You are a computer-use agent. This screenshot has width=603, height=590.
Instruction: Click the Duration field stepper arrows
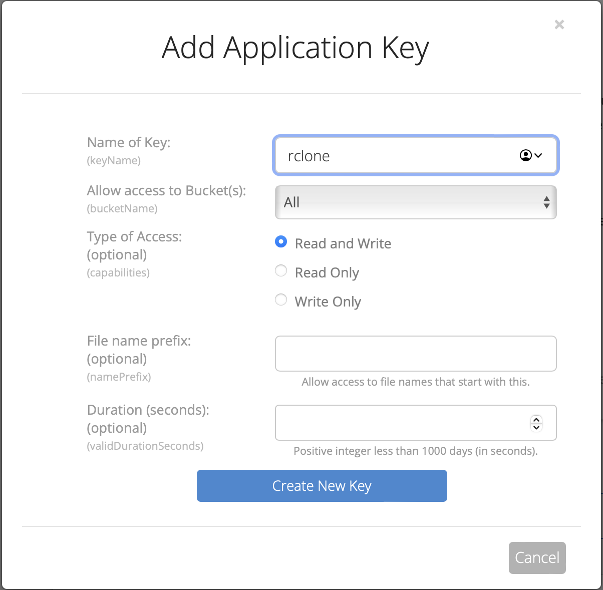[x=536, y=423]
